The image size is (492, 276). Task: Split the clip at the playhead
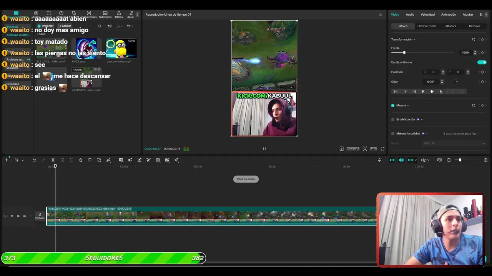[x=53, y=160]
